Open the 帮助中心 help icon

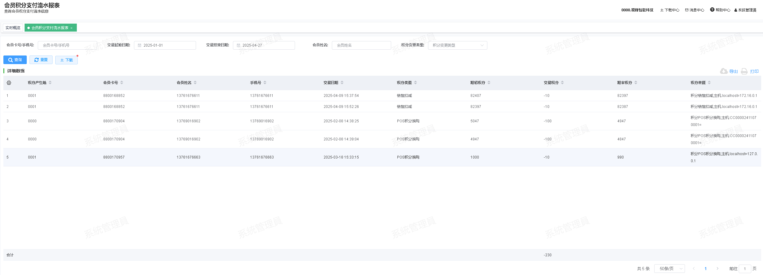[712, 10]
